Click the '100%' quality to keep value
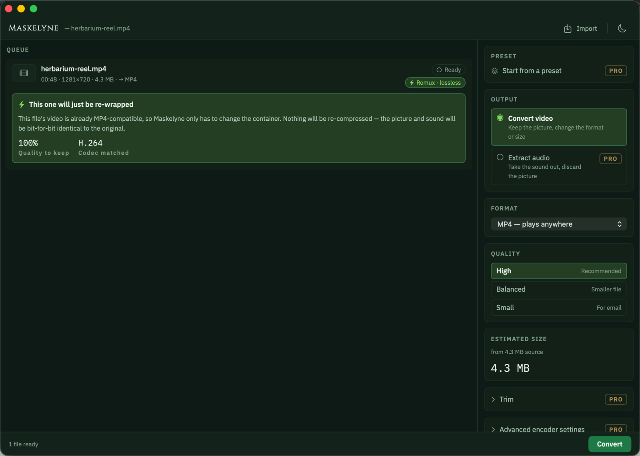The height and width of the screenshot is (456, 640). pyautogui.click(x=28, y=143)
